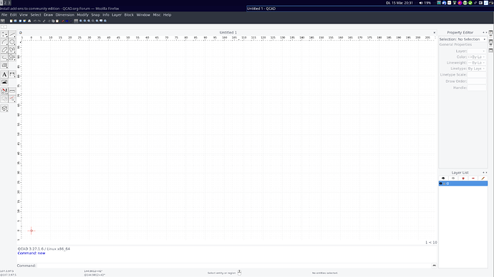
Task: Select the Insert Image tool
Action: [4, 82]
